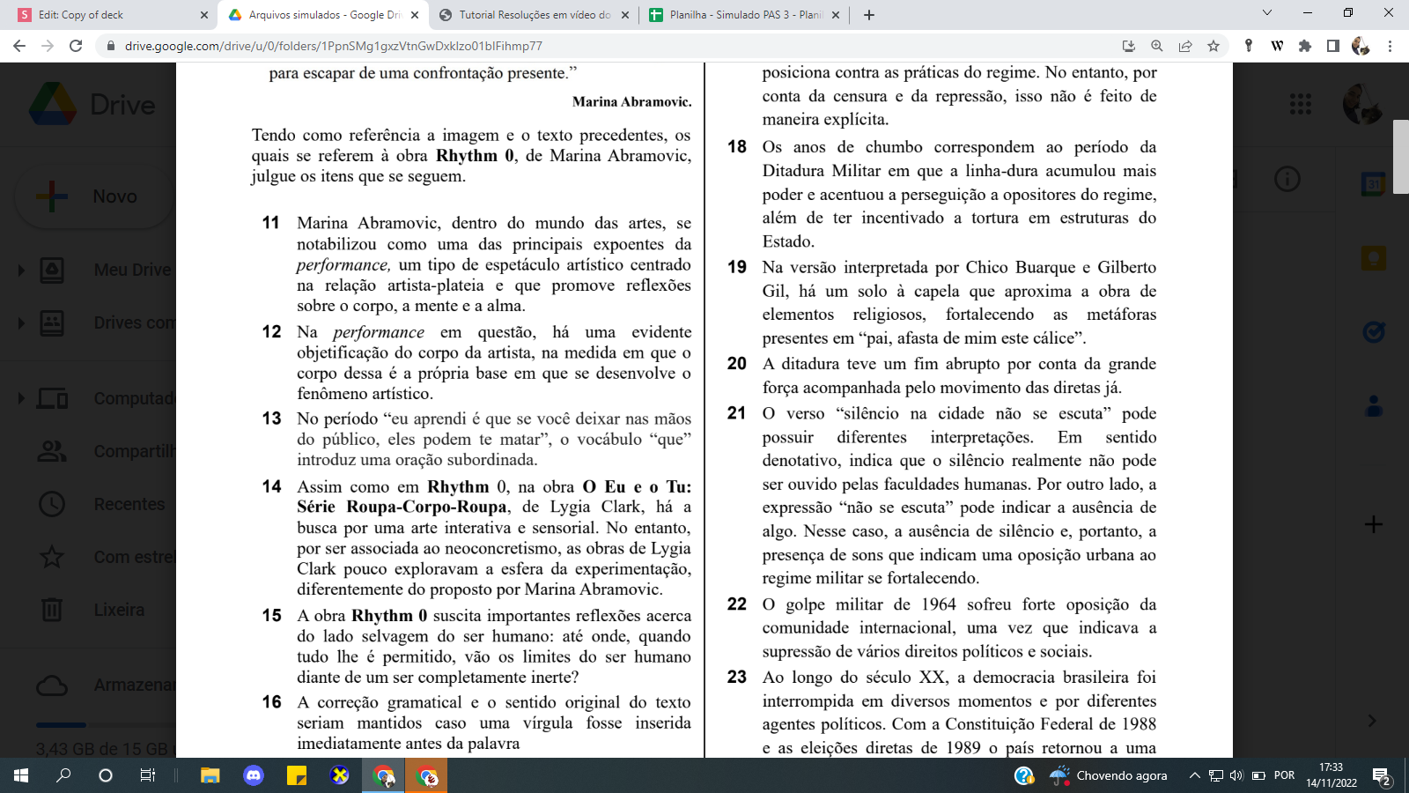Expand the Computadores tree arrow
Image resolution: width=1409 pixels, height=793 pixels.
point(21,398)
